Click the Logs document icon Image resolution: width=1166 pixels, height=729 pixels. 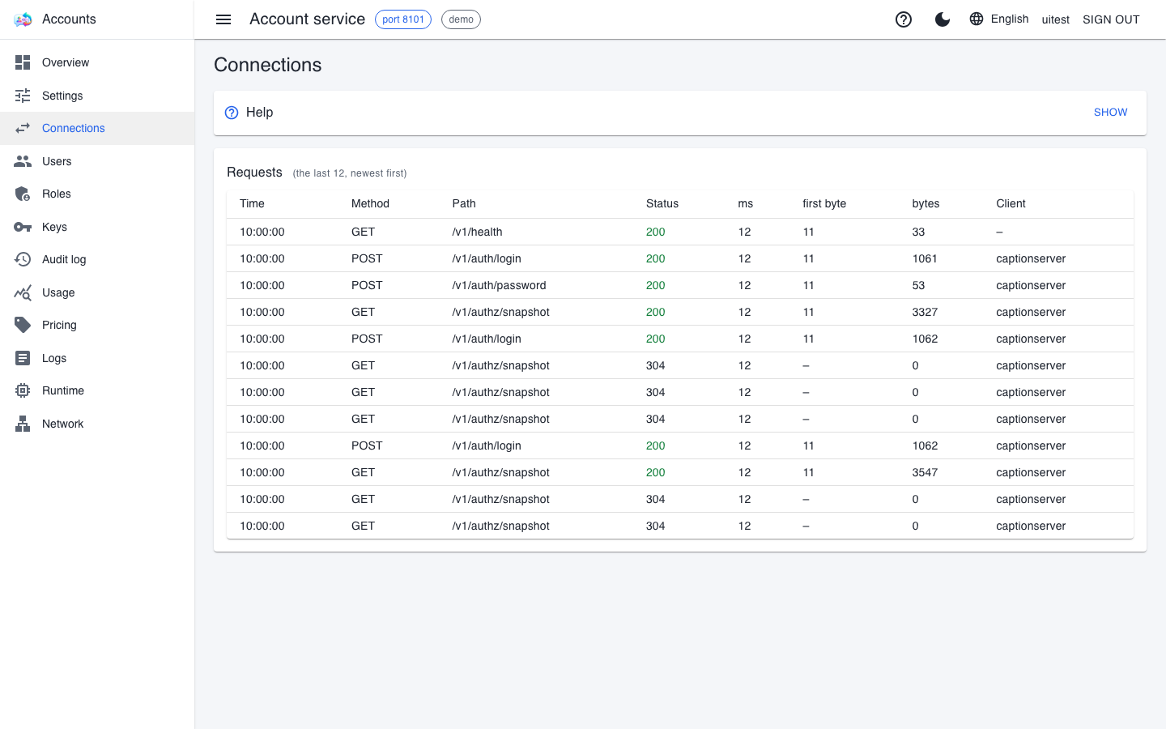pyautogui.click(x=23, y=358)
